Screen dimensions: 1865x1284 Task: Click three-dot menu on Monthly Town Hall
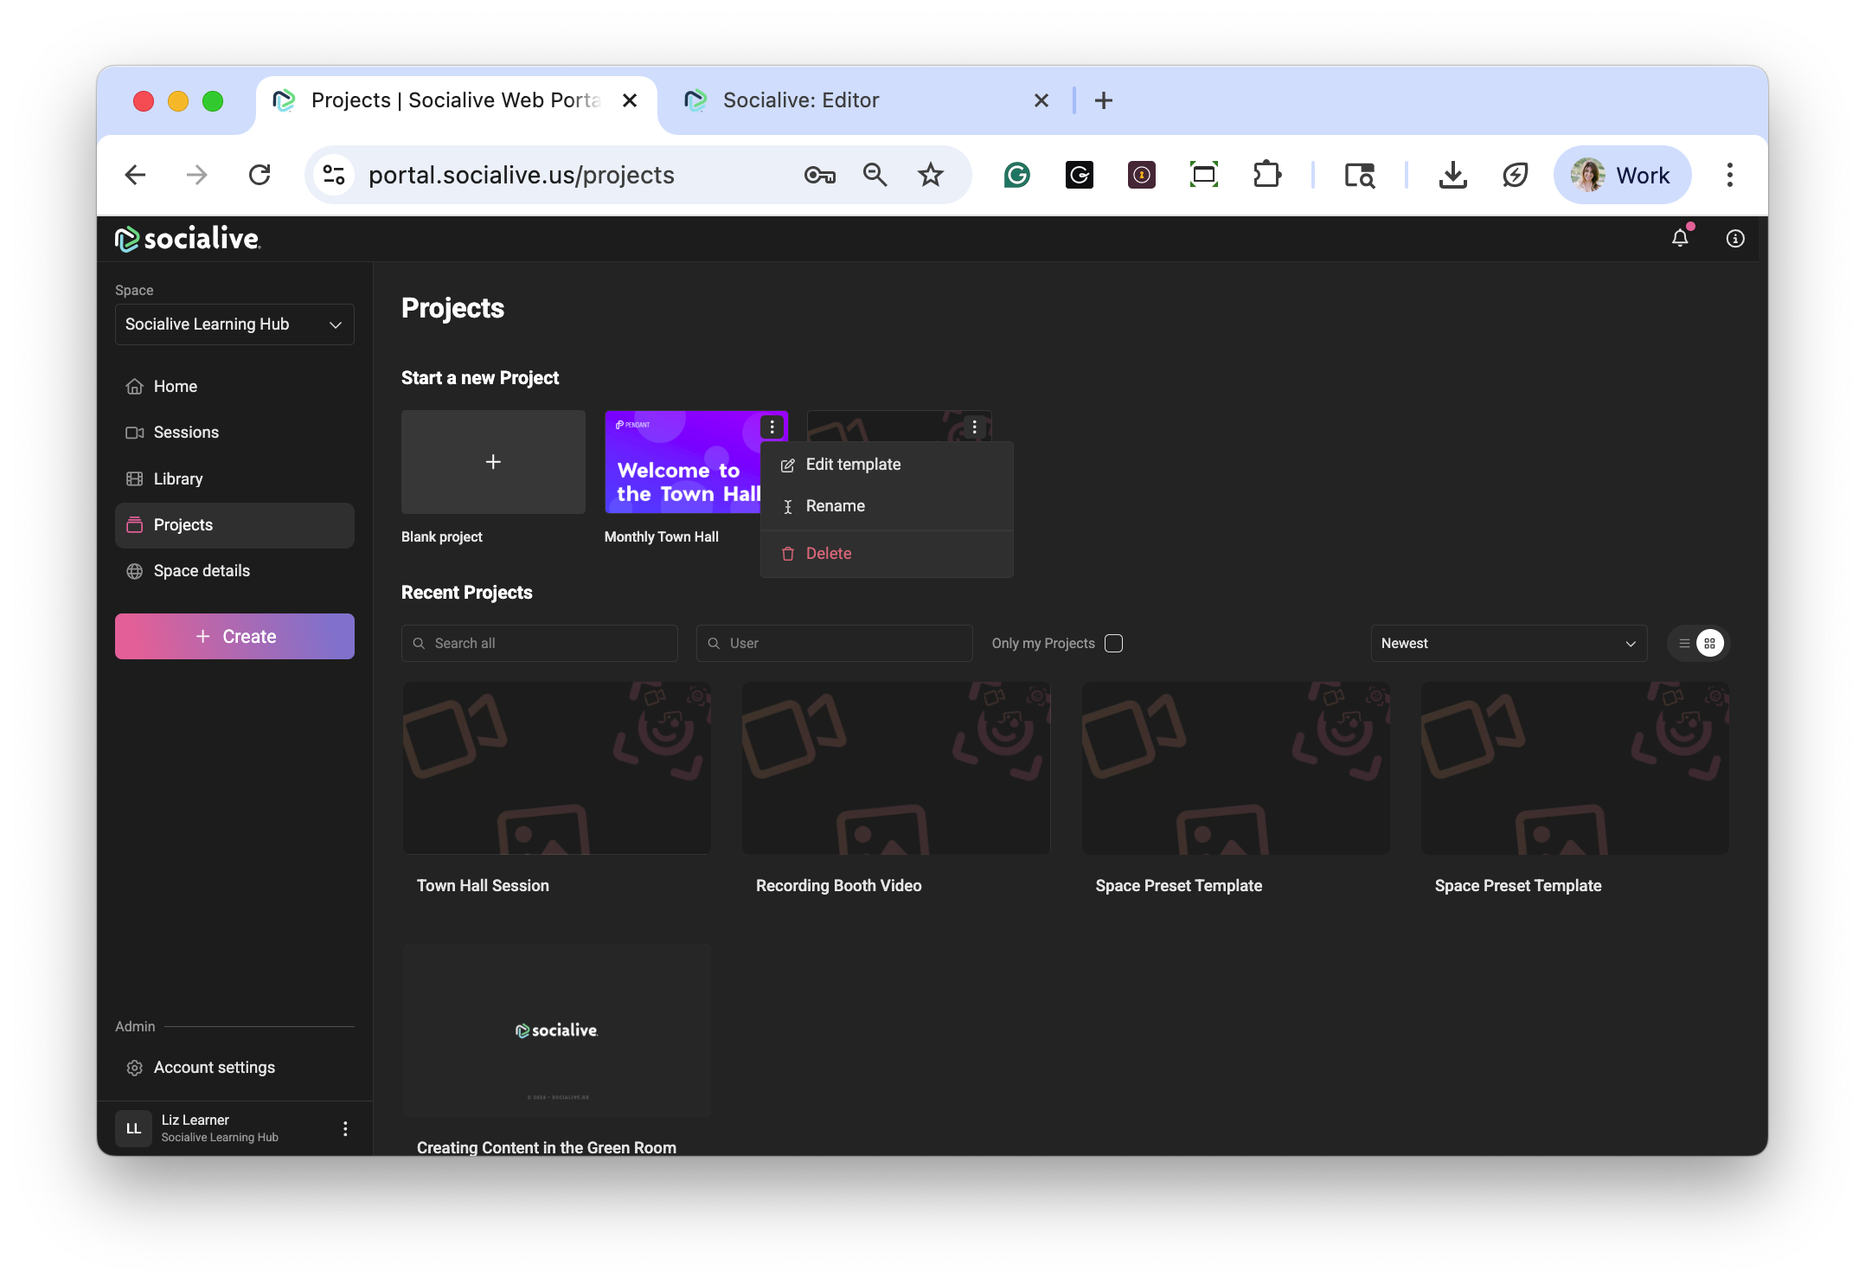[772, 427]
